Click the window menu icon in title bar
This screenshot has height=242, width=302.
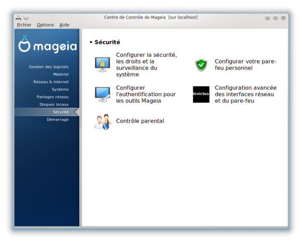pos(18,18)
